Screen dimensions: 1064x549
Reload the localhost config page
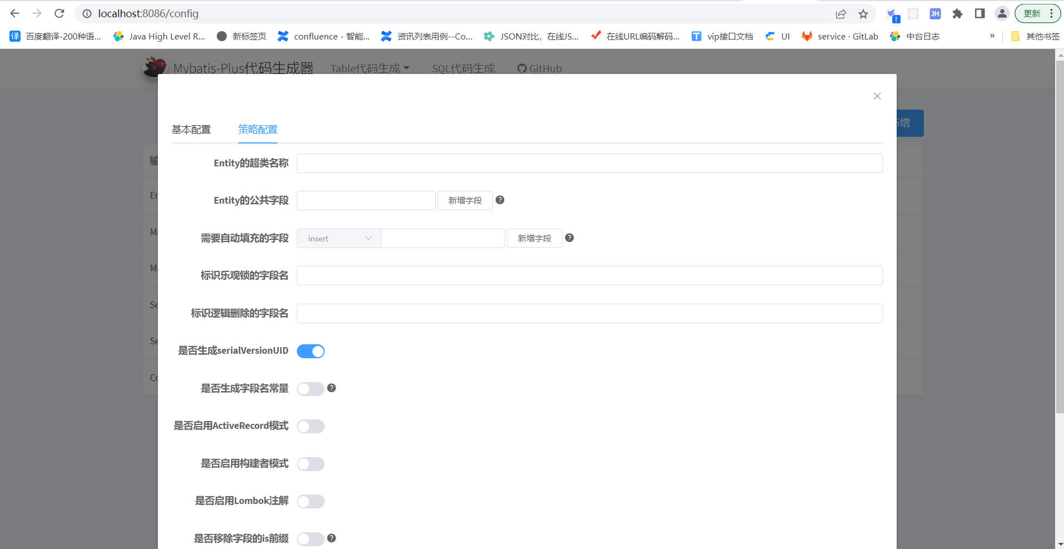tap(59, 13)
